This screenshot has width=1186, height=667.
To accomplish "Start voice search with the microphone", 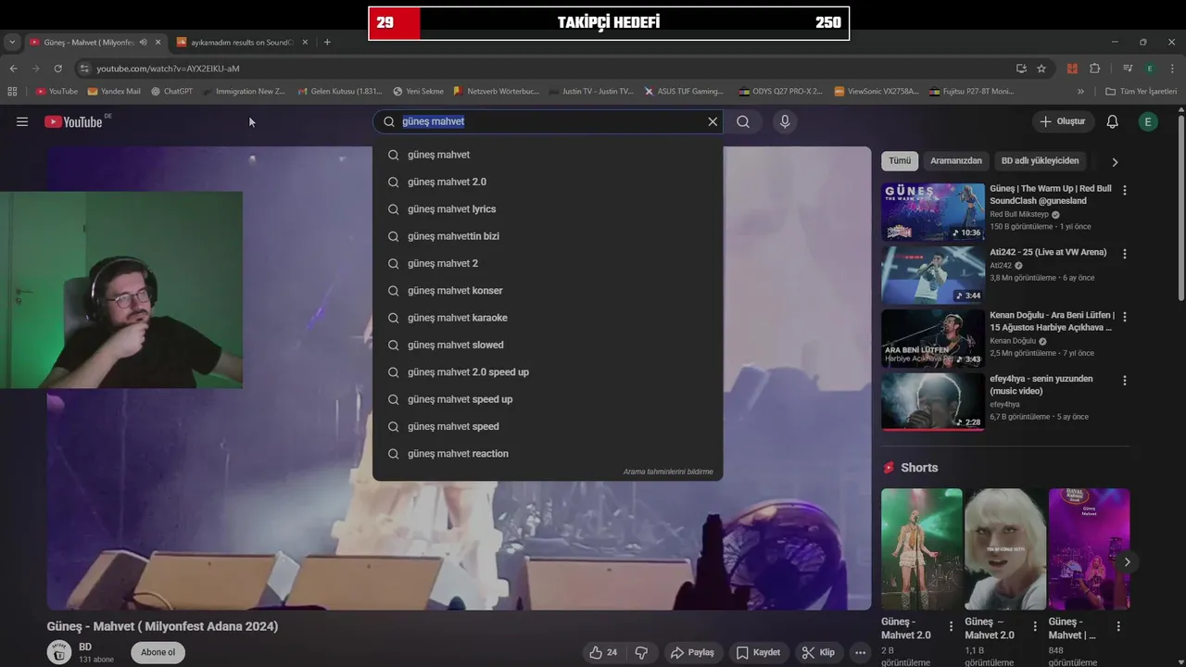I will (x=785, y=121).
